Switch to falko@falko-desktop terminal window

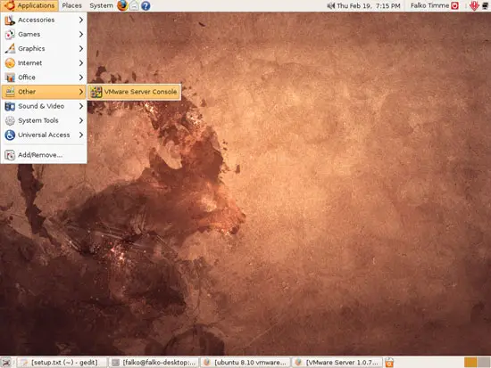point(154,363)
